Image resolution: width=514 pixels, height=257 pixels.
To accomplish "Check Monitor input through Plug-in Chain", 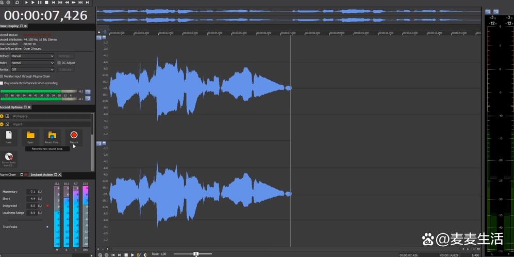I will (x=2, y=76).
